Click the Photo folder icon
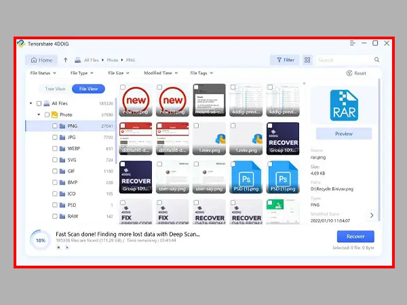This screenshot has height=305, width=407. (54, 115)
